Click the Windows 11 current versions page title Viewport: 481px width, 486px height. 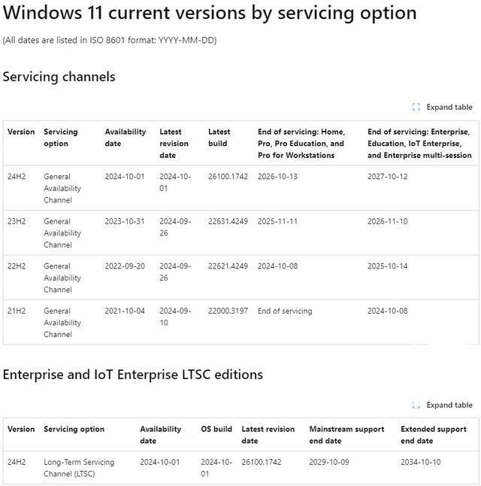coord(210,13)
